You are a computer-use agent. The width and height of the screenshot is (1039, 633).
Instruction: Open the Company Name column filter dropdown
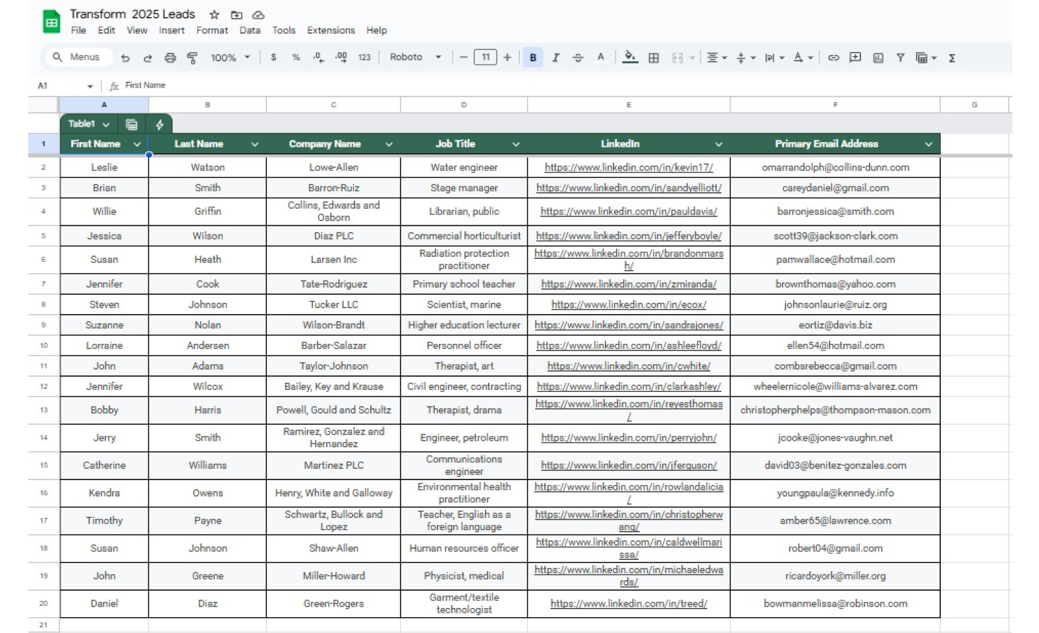[x=389, y=144]
